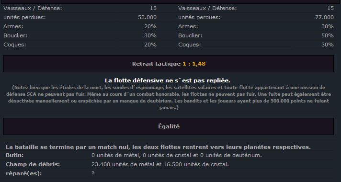Click the defender's Bouclier 50% value
Viewport: 341px width, 182px height.
point(328,35)
